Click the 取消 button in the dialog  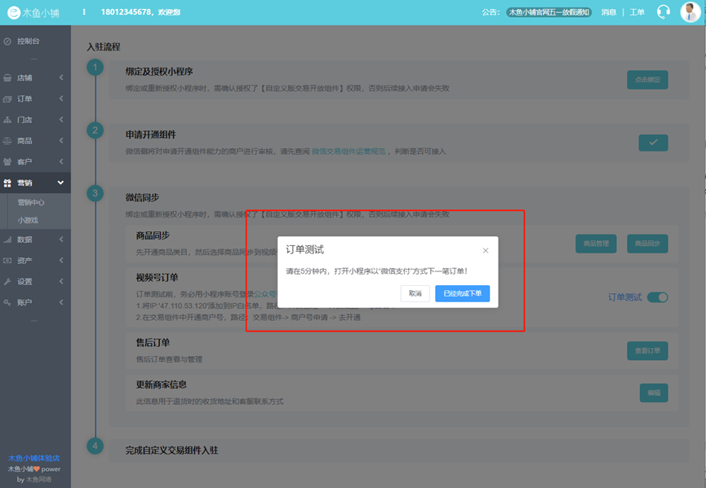pyautogui.click(x=415, y=293)
